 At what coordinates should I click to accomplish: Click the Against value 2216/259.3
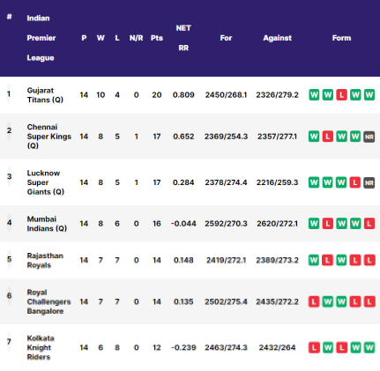[x=277, y=182]
